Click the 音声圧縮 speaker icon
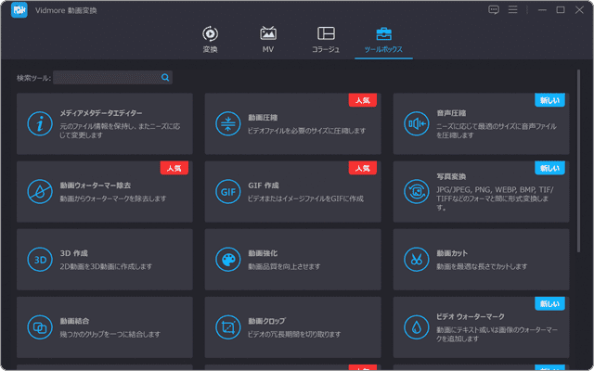Image resolution: width=594 pixels, height=371 pixels. [x=417, y=123]
